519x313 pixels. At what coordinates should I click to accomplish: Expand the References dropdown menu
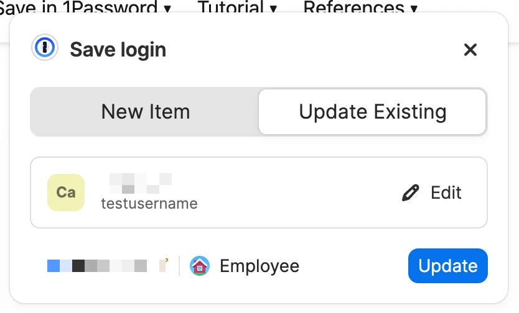point(361,7)
